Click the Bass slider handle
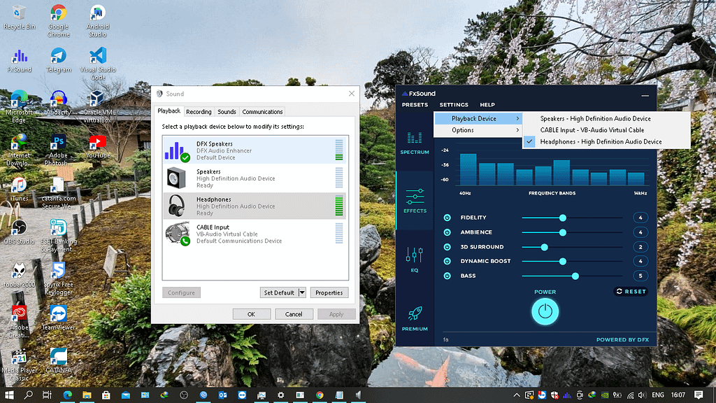Screen dimensions: 716x403 [x=575, y=276]
